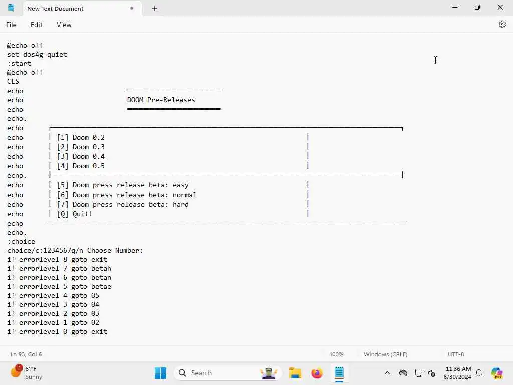Screen dimensions: 513x385
Task: Open Copilot preview icon in taskbar
Action: [497, 373]
